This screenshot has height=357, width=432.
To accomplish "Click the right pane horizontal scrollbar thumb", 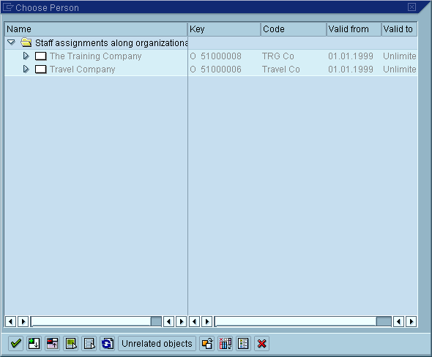I will (x=384, y=321).
